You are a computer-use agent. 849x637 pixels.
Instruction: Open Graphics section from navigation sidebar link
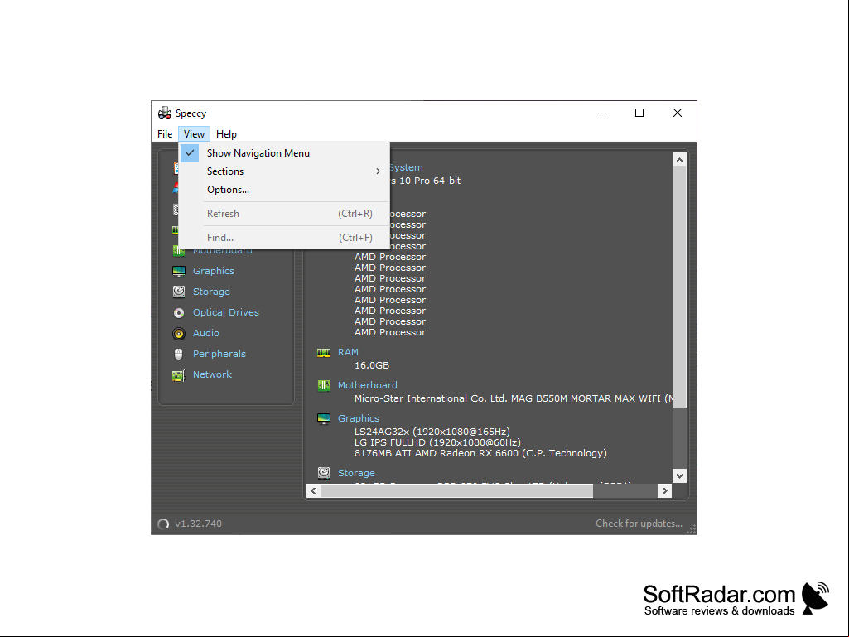pos(214,271)
